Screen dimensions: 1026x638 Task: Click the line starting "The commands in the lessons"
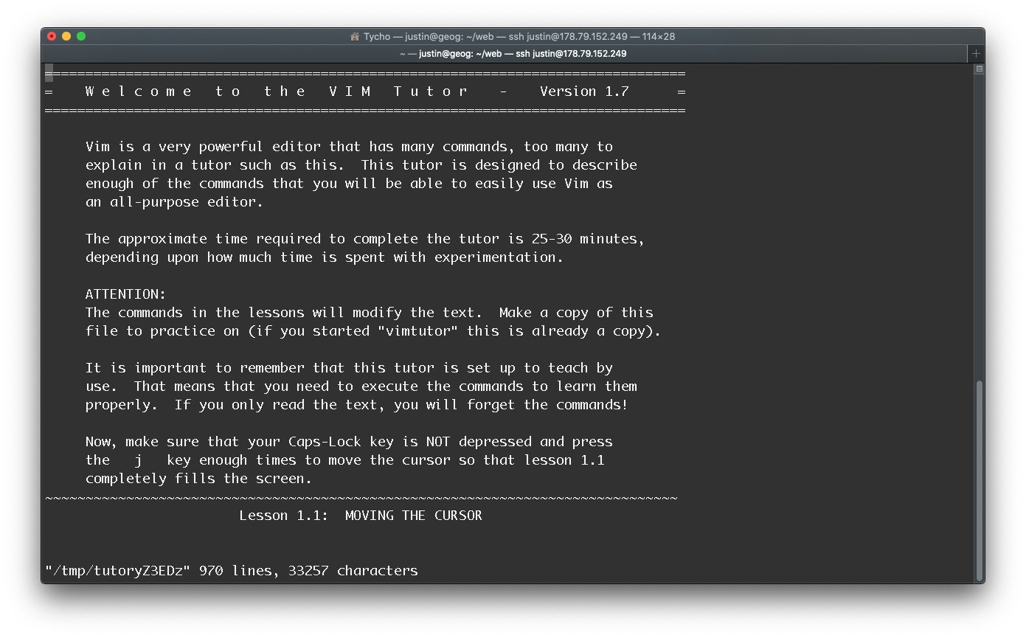pos(370,313)
